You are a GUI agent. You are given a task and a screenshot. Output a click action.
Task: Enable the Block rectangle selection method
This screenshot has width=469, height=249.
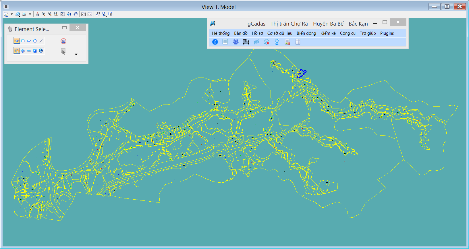(23, 41)
